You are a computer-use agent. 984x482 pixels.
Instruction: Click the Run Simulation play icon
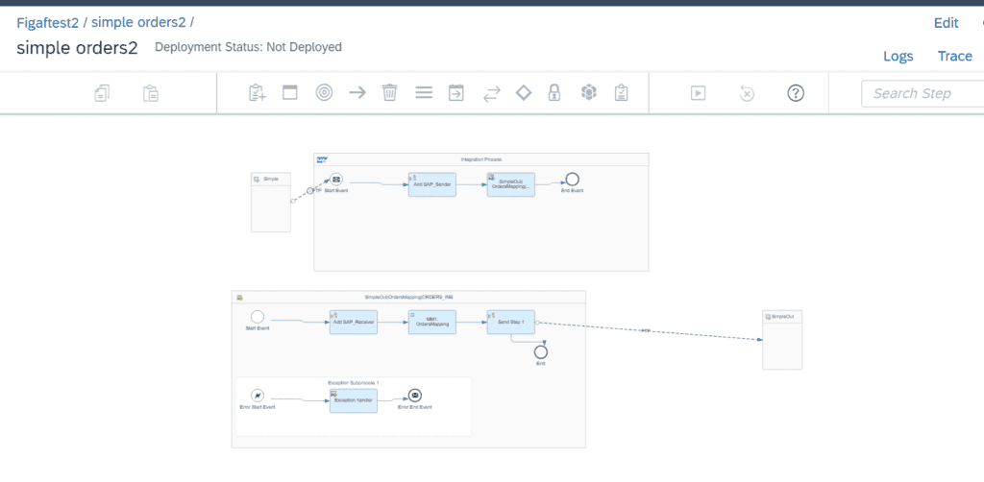coord(698,93)
